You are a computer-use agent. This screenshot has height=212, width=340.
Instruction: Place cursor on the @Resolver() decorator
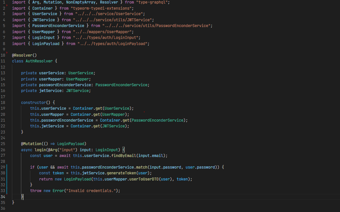click(24, 55)
